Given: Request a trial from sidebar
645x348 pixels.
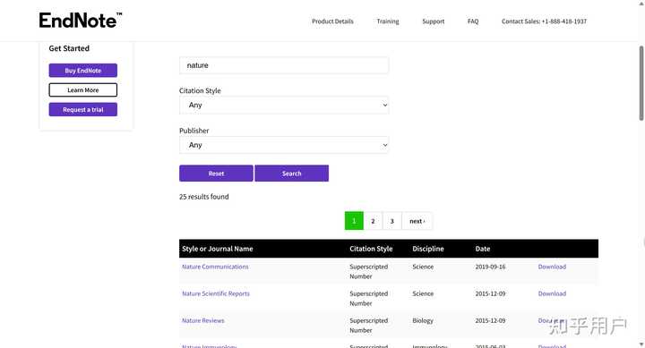Looking at the screenshot, I should coord(83,110).
